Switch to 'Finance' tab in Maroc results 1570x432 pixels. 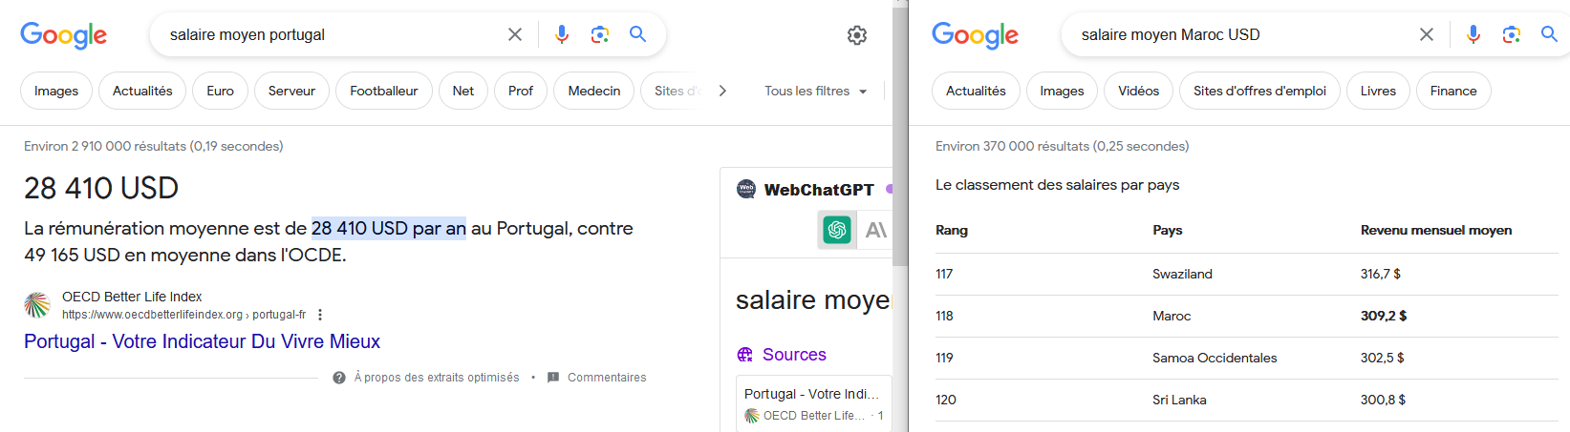click(x=1453, y=91)
